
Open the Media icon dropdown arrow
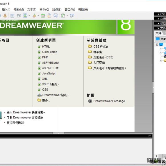38,16
